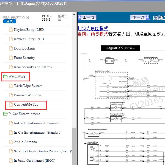
Task: Select the Convertible Top entry
Action: click(x=26, y=105)
